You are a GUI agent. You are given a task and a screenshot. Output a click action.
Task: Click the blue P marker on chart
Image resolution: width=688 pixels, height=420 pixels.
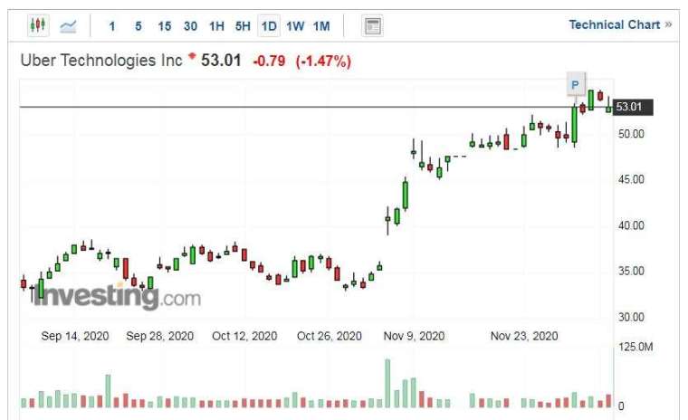575,85
